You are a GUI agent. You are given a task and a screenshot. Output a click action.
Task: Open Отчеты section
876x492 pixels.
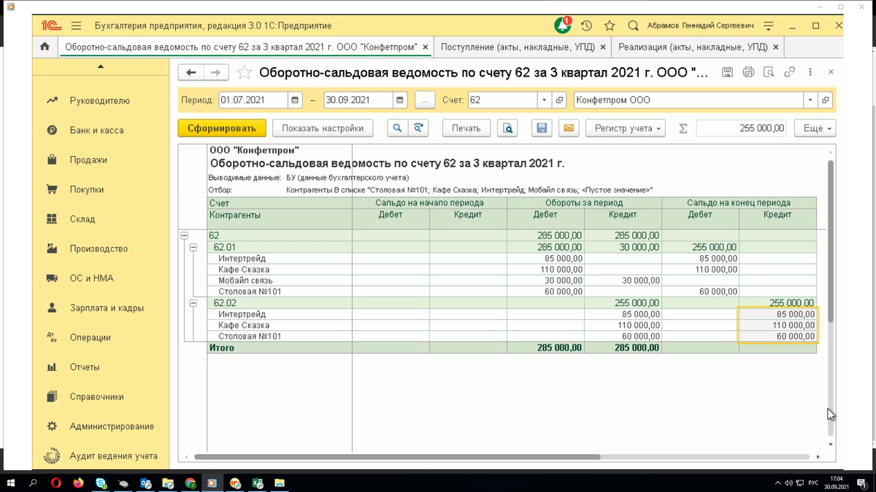click(x=85, y=367)
